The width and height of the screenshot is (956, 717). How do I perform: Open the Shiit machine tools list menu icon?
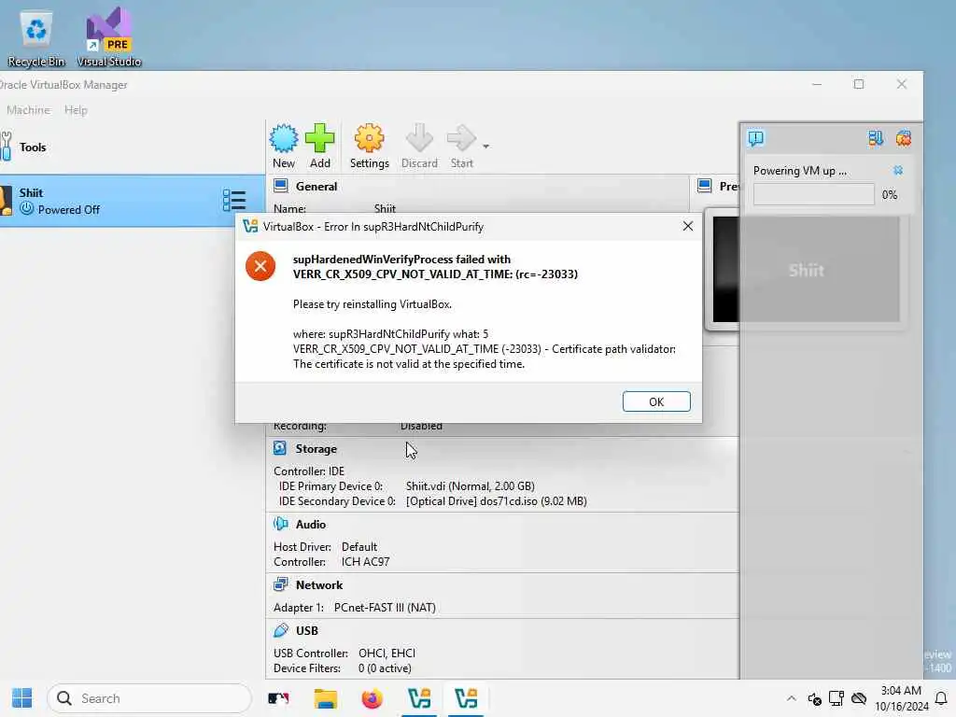[234, 200]
